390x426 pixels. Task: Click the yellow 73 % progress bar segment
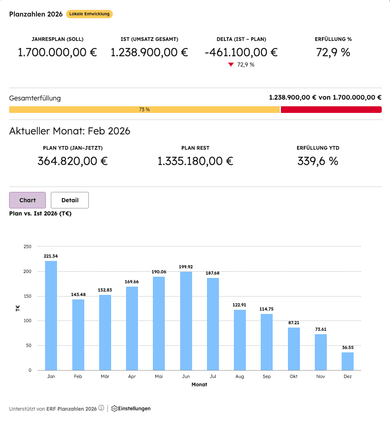point(145,109)
